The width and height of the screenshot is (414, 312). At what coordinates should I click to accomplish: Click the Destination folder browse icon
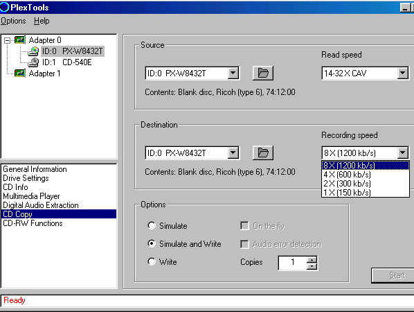pyautogui.click(x=263, y=153)
